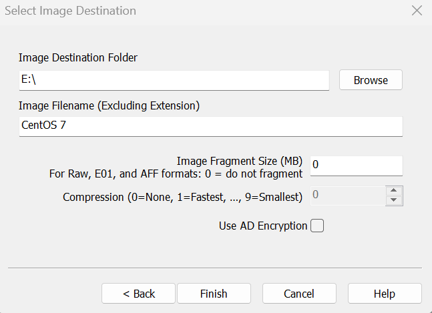Viewport: 432px width, 313px height.
Task: Enable the Use AD Encryption checkbox
Action: point(317,226)
